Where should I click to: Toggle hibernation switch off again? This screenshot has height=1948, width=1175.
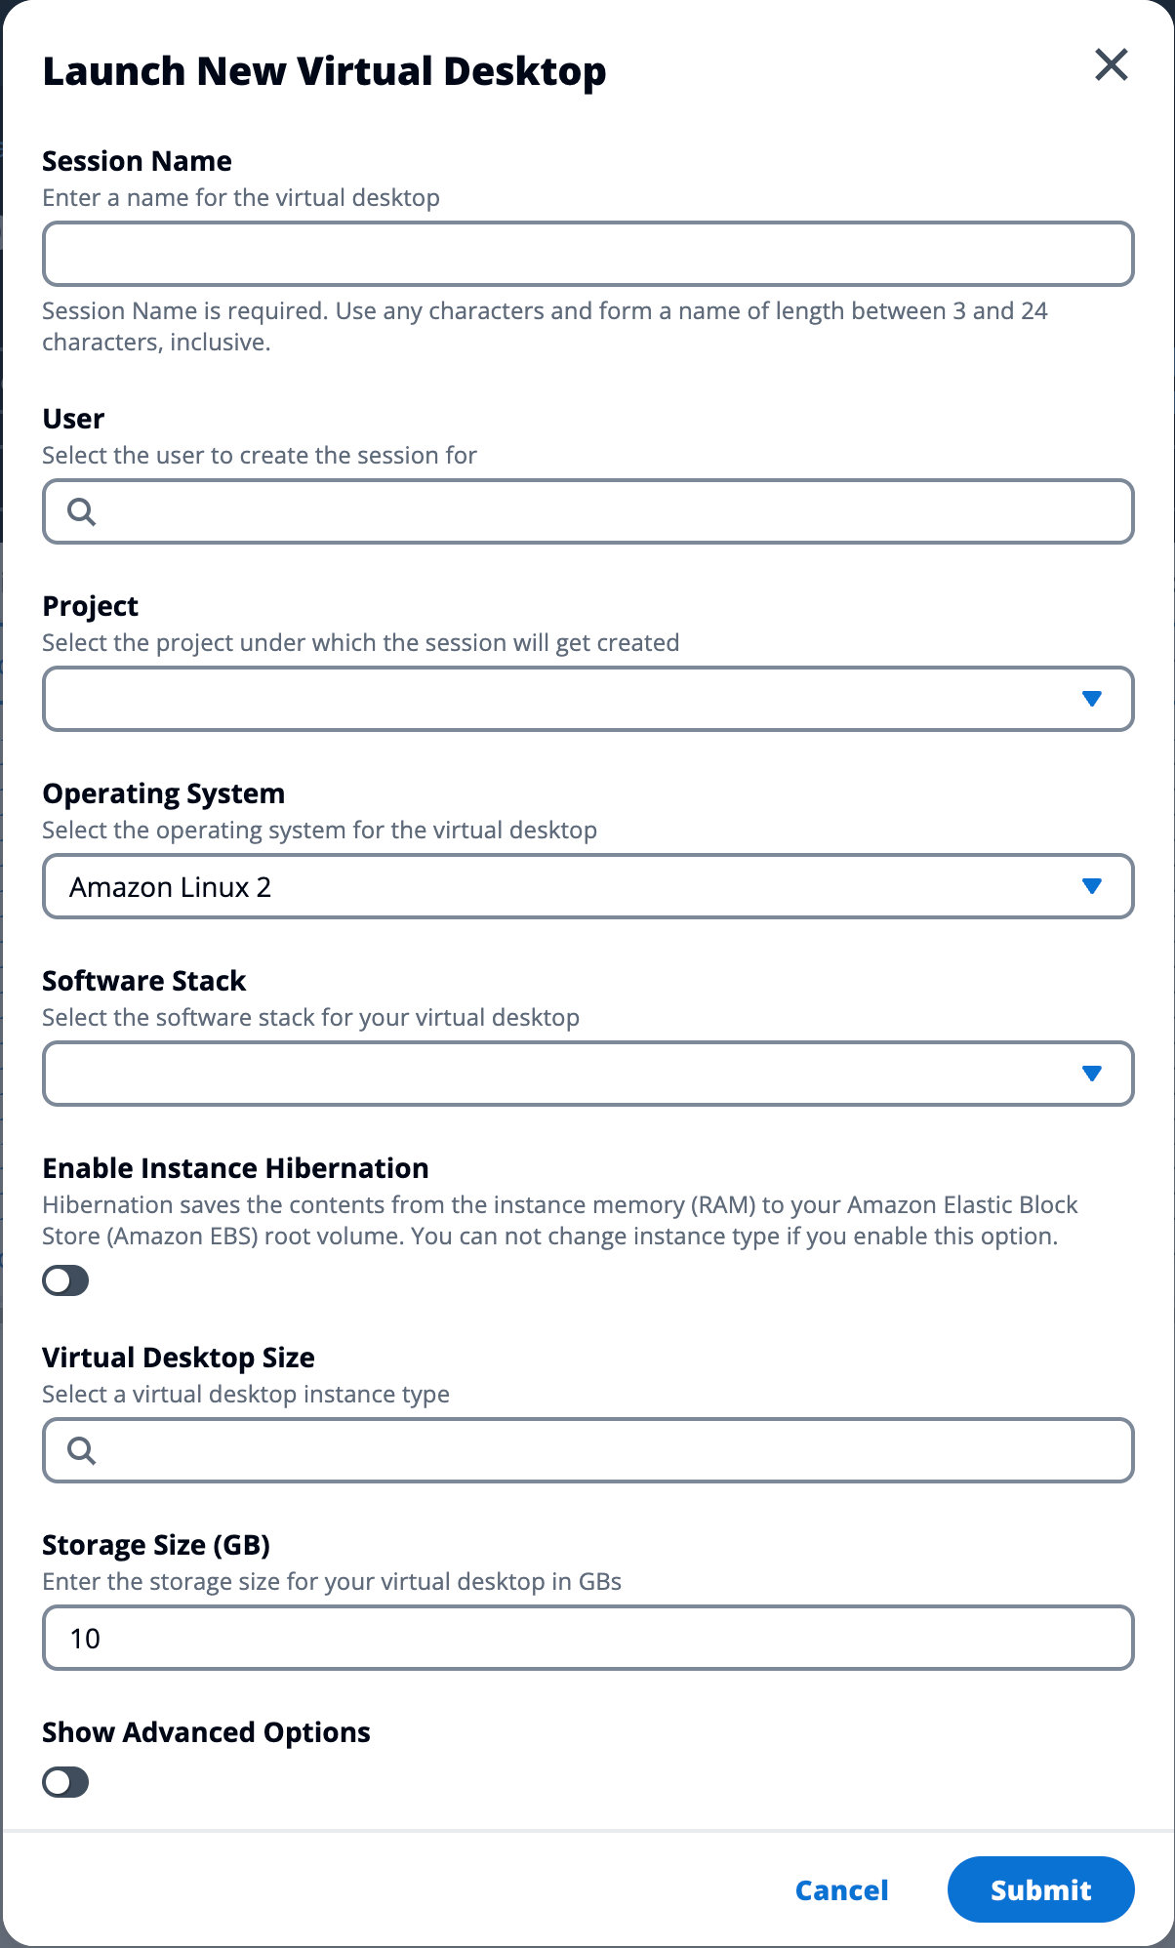click(64, 1279)
